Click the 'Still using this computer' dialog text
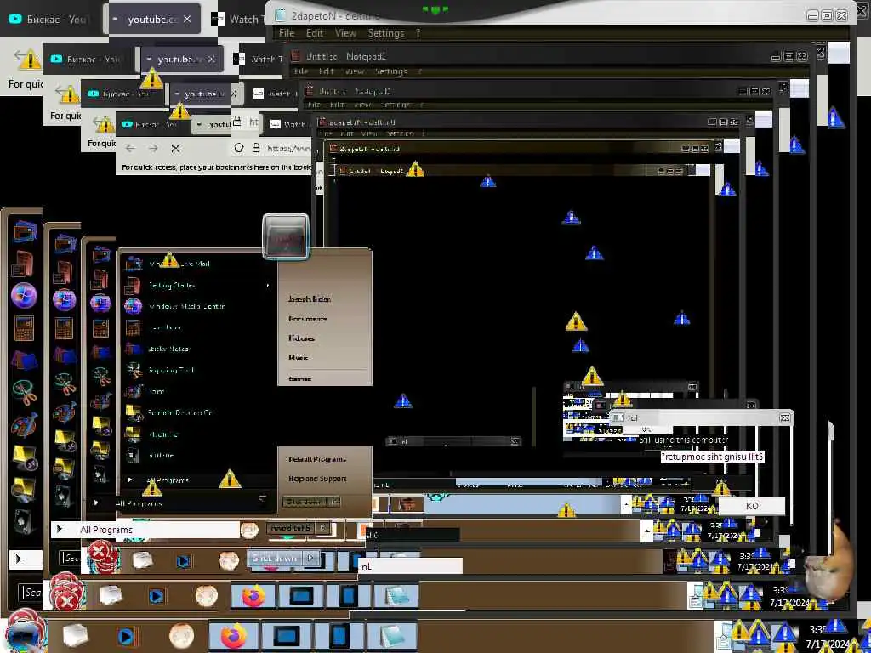Screen dimensions: 871x653 (x=683, y=440)
